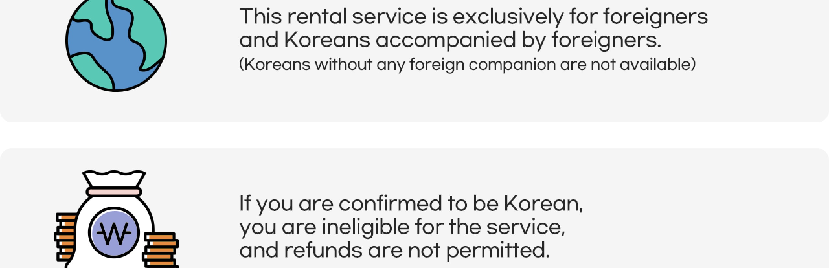Click 'If you are confirmed to be Korean,' line
This screenshot has width=829, height=268.
[411, 204]
